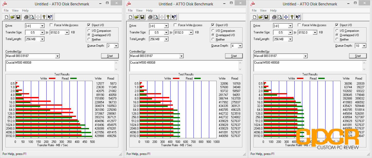
Task: Click the yellow Help question icon, middle window
Action: (168, 17)
